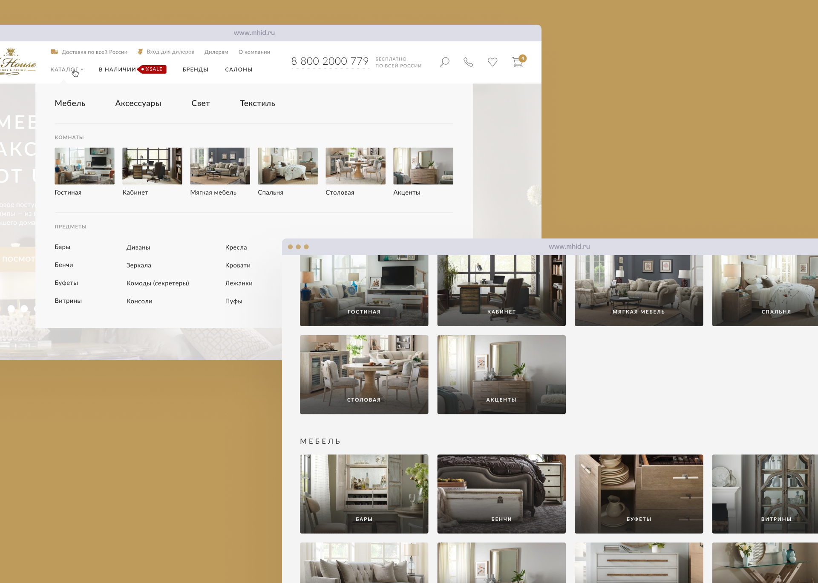Click the www.mhid.ru address in back window
818x583 pixels.
[x=254, y=33]
